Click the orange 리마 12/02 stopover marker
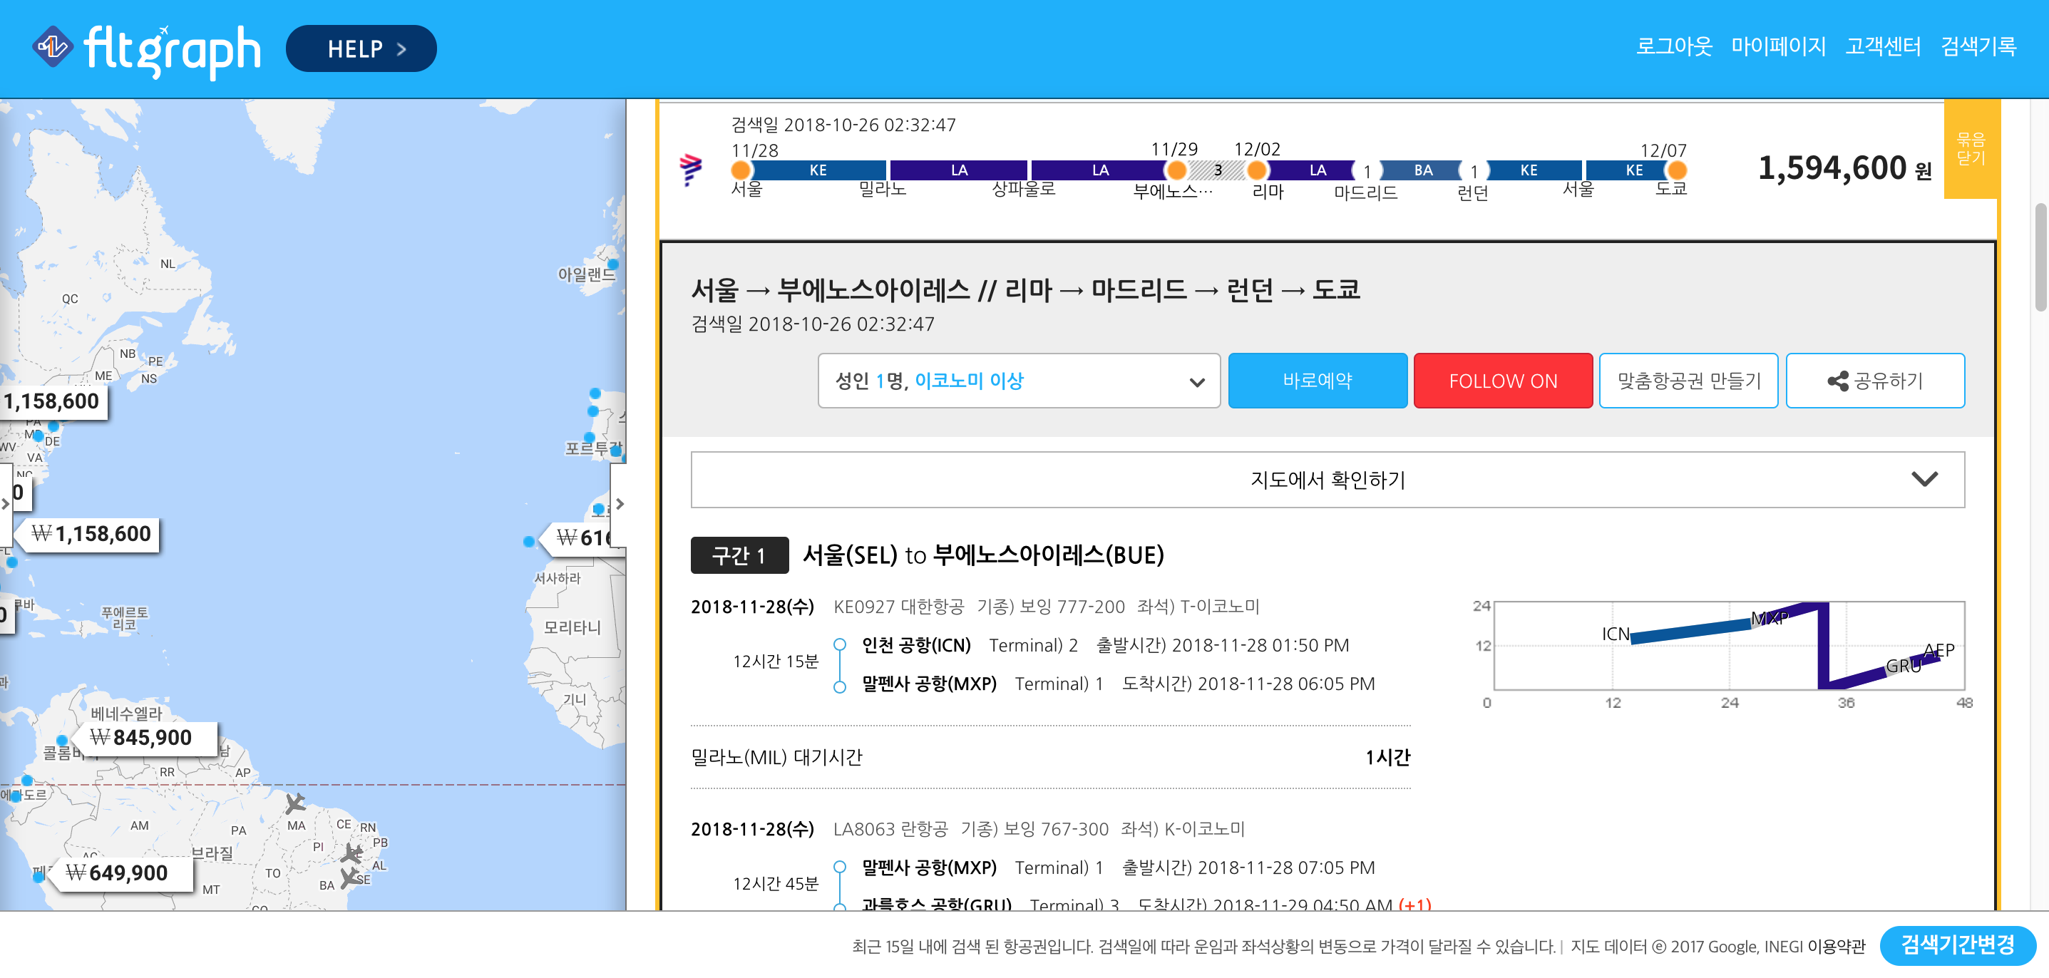2049x978 pixels. [1257, 170]
